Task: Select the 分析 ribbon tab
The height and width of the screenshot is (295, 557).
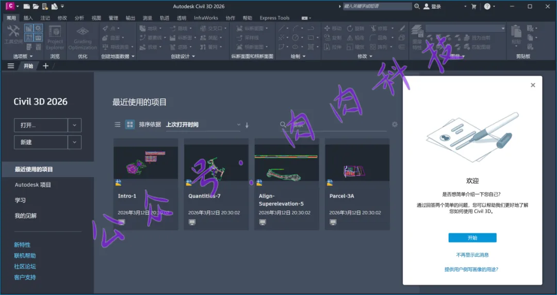Action: coord(79,18)
